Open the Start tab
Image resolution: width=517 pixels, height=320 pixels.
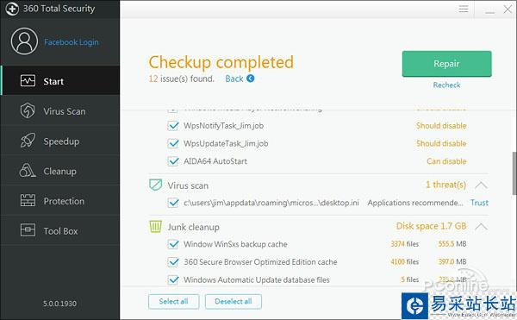point(60,81)
